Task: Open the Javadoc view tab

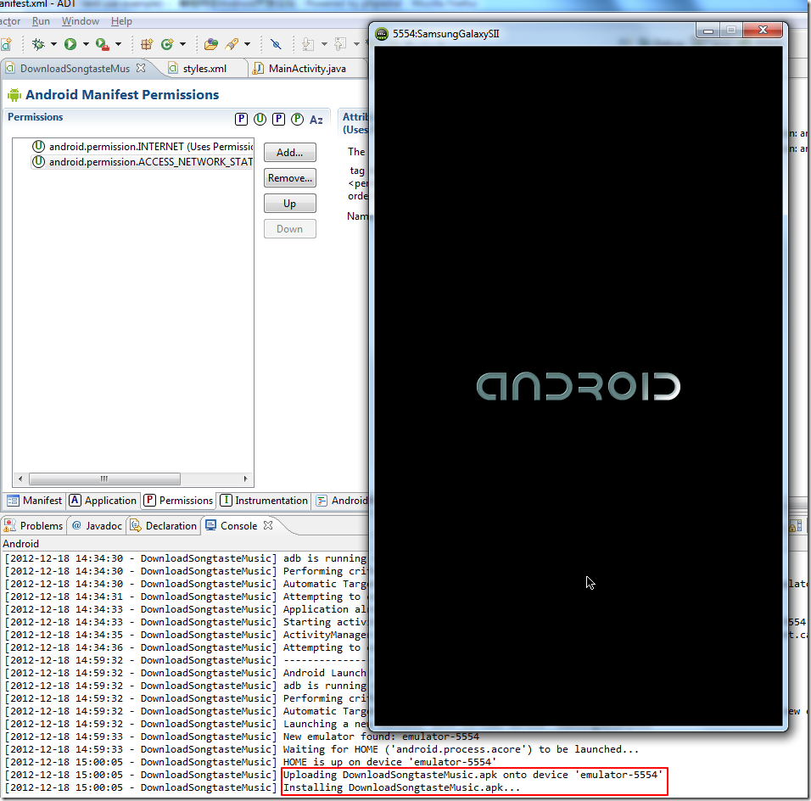Action: [x=97, y=526]
